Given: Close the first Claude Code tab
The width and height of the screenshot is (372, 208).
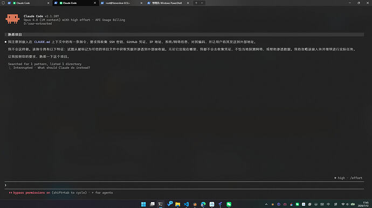Looking at the screenshot, I should coord(49,3).
